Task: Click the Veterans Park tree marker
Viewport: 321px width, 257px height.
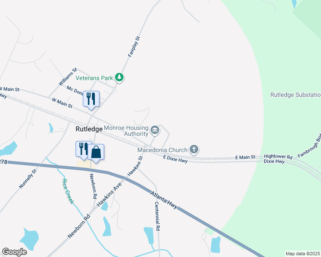Action: [x=119, y=78]
